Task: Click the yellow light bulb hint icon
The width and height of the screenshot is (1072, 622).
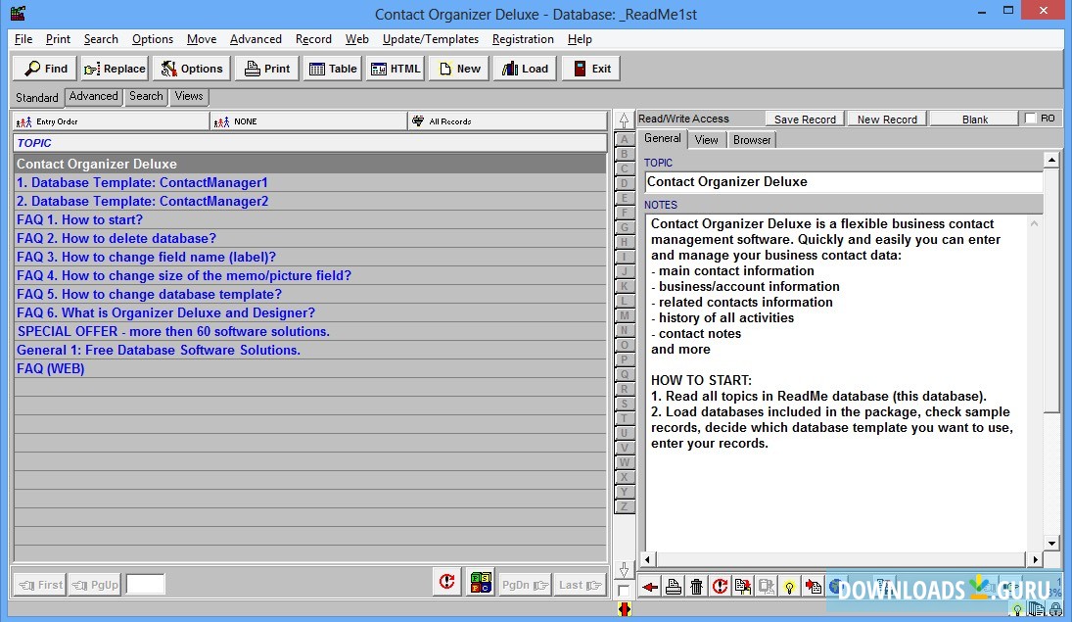Action: [790, 586]
